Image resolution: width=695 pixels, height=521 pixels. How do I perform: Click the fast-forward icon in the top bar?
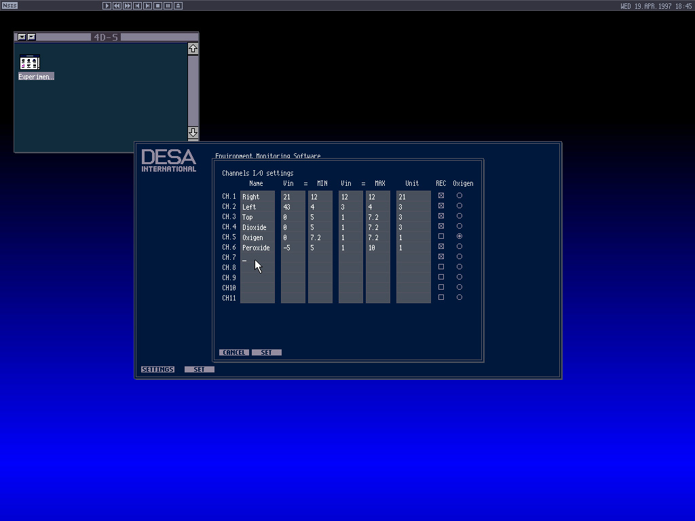coord(127,5)
